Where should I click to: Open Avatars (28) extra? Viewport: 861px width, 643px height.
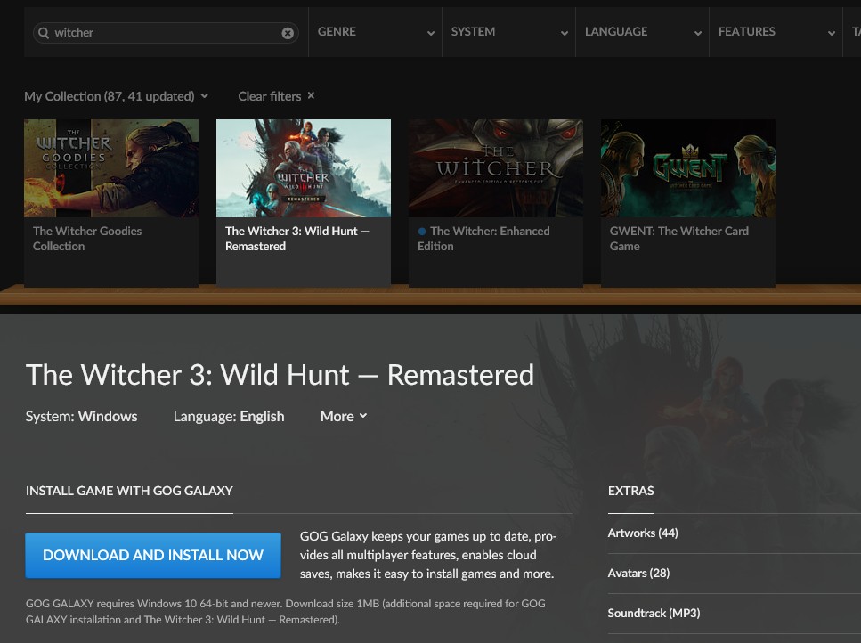pyautogui.click(x=638, y=574)
